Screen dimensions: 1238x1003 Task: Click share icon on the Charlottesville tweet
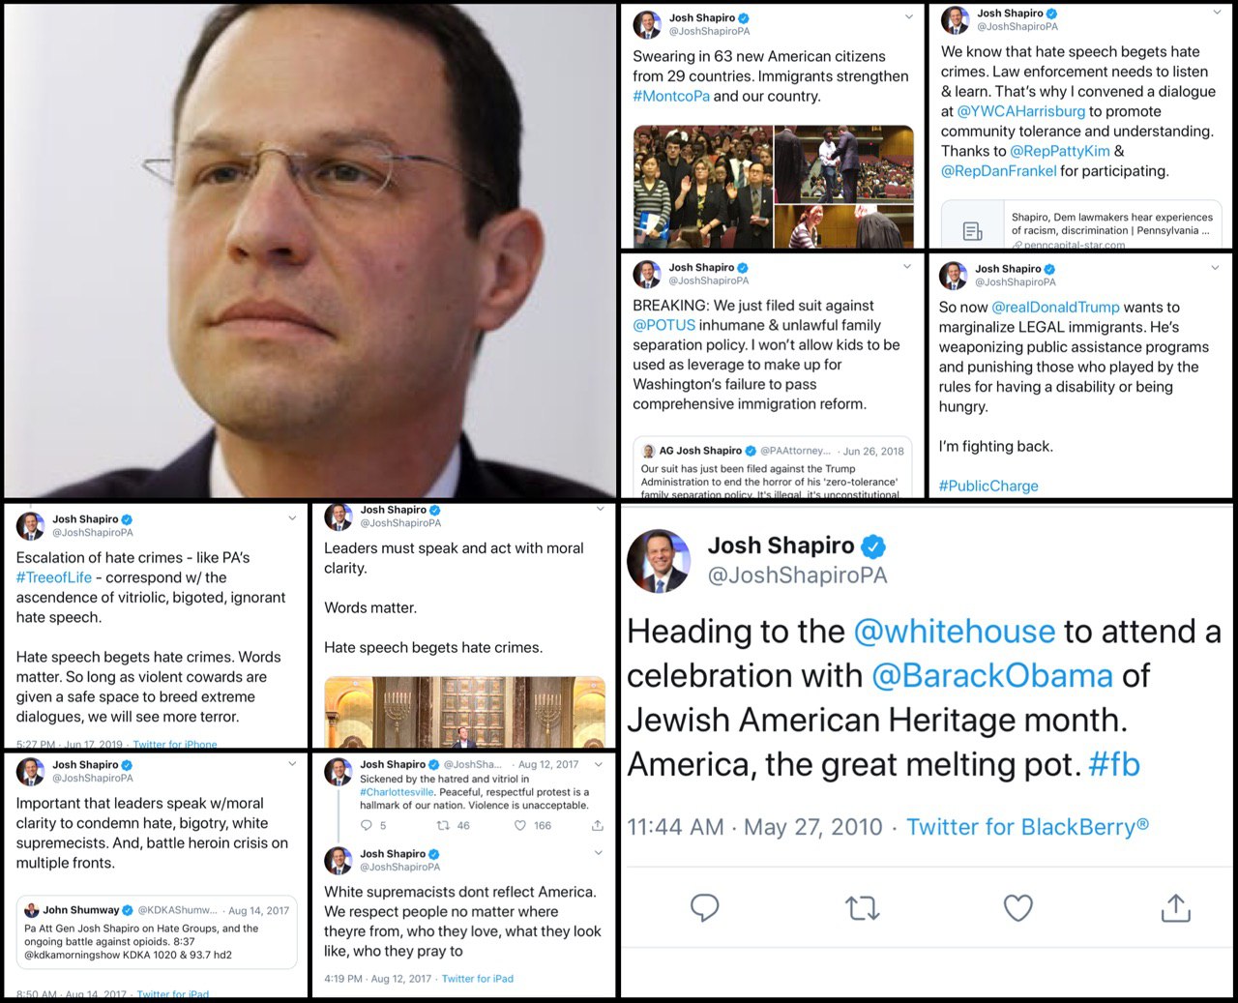click(597, 825)
